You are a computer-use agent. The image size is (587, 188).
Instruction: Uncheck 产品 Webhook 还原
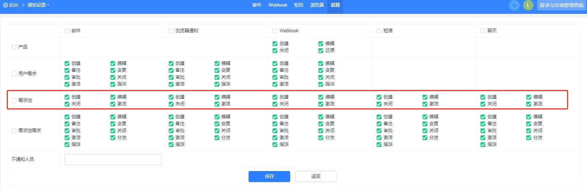tap(321, 51)
